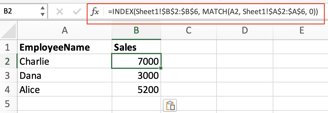Select the cell containing Charlie
Image resolution: width=328 pixels, height=113 pixels.
click(x=65, y=61)
